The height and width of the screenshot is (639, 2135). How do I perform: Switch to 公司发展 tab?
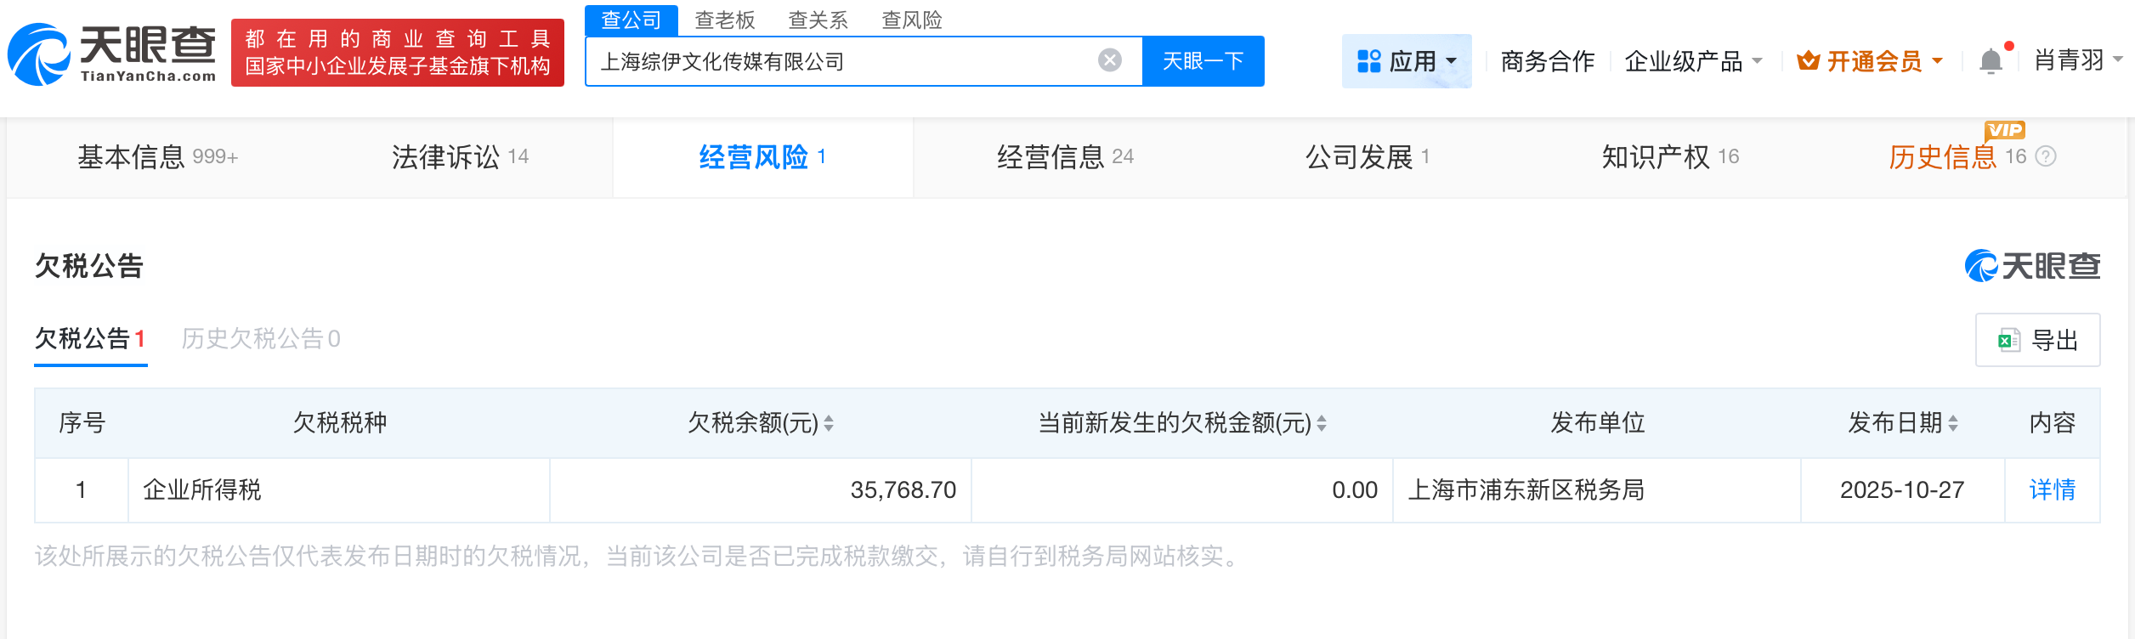point(1368,157)
